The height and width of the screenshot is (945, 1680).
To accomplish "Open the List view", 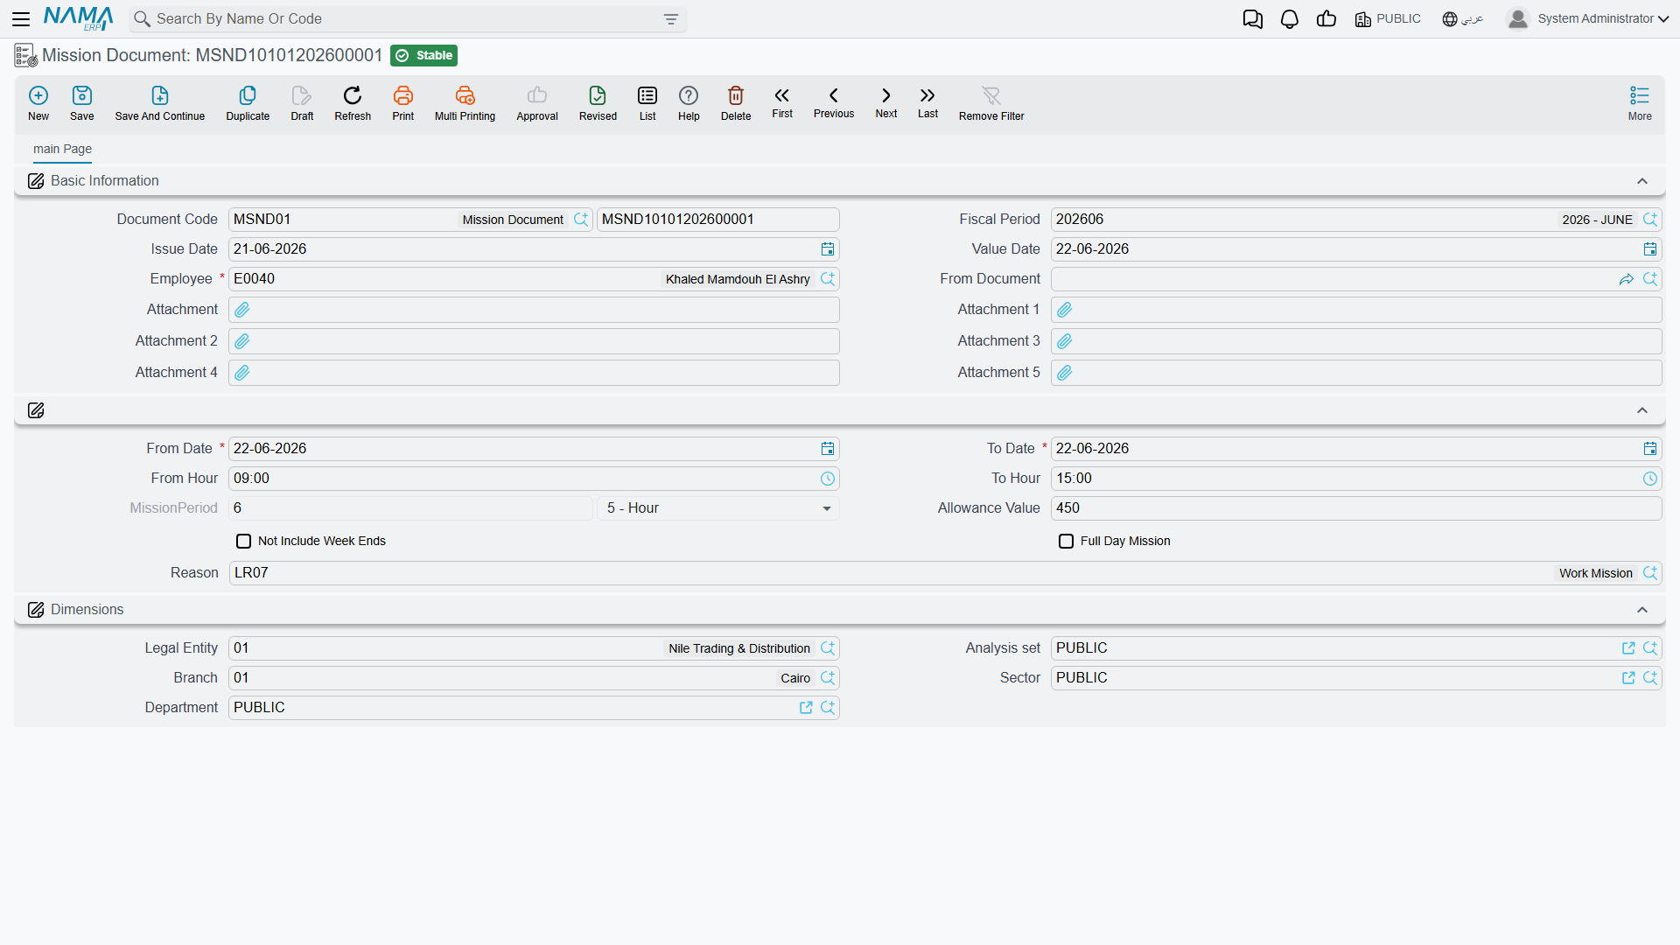I will pyautogui.click(x=647, y=103).
